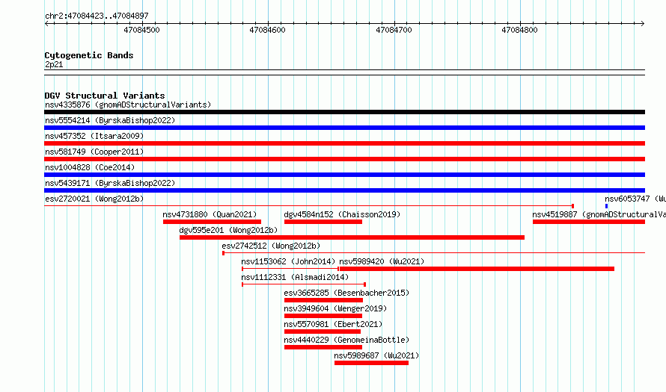Image resolution: width=666 pixels, height=392 pixels.
Task: Click the chr2:47084423..47084897 region label
Action: pos(97,16)
